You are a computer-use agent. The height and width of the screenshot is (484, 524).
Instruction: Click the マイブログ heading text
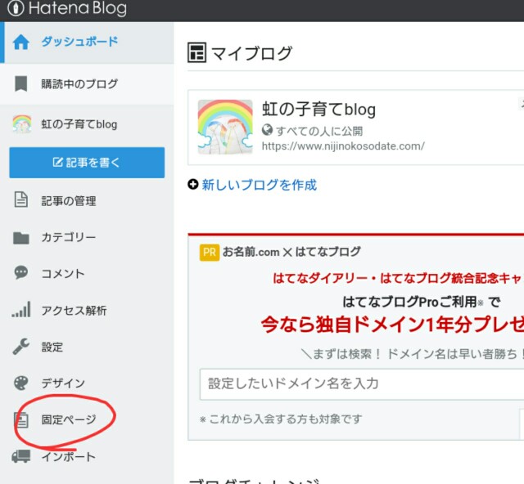click(x=251, y=53)
